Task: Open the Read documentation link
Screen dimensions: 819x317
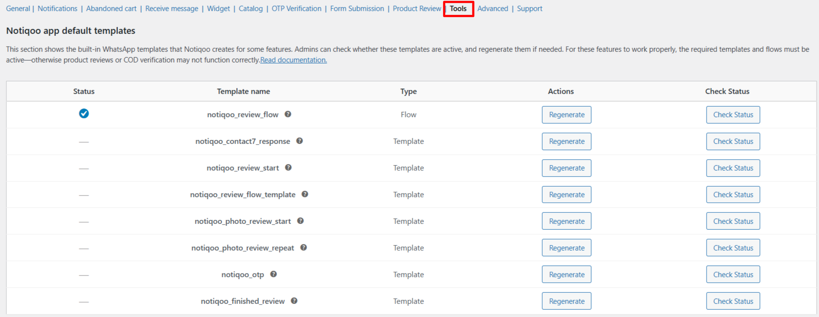Action: (x=293, y=60)
